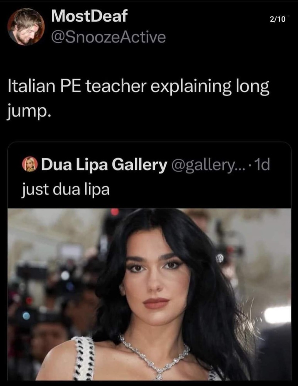Open MostDeaf's profile picture avatar
This screenshot has width=298, height=386.
(25, 27)
